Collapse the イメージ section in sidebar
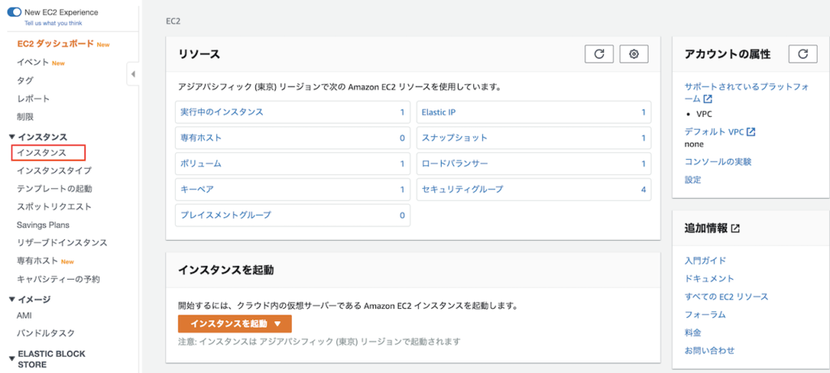Screen dimensions: 830x373 [11, 299]
